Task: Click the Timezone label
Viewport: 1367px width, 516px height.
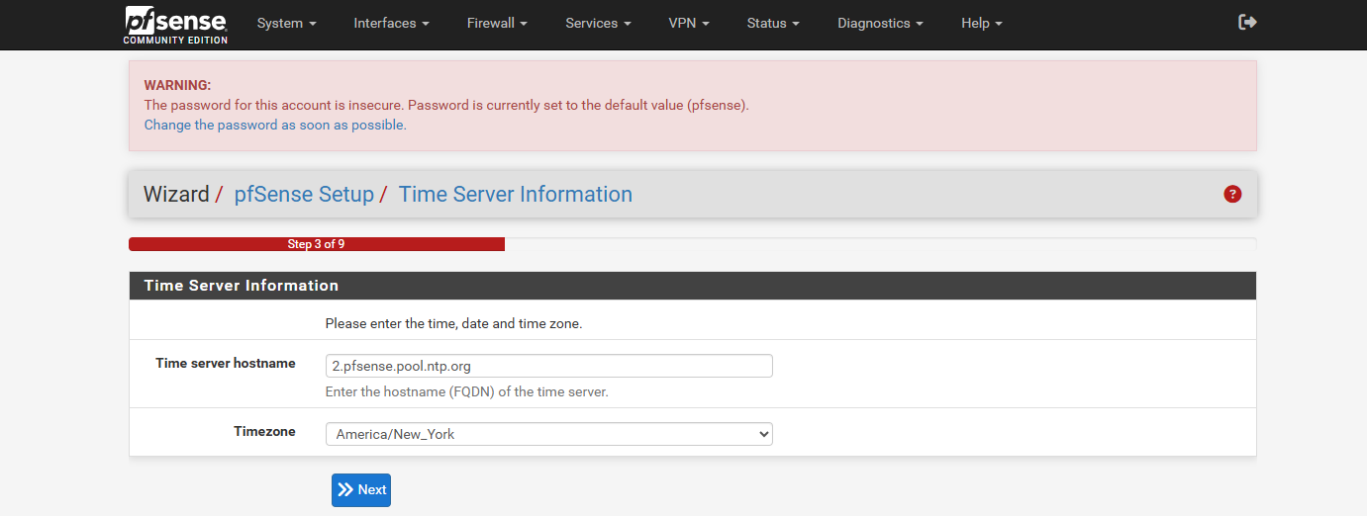Action: [264, 431]
